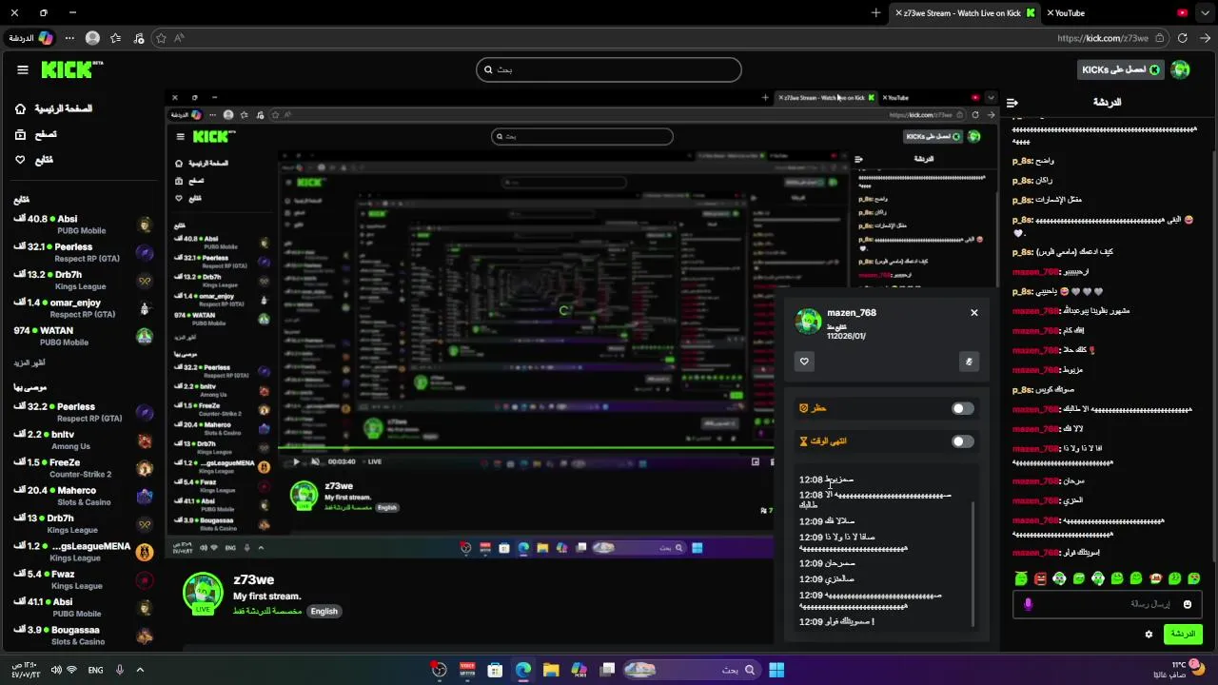Refresh the page in the browser

(1182, 38)
